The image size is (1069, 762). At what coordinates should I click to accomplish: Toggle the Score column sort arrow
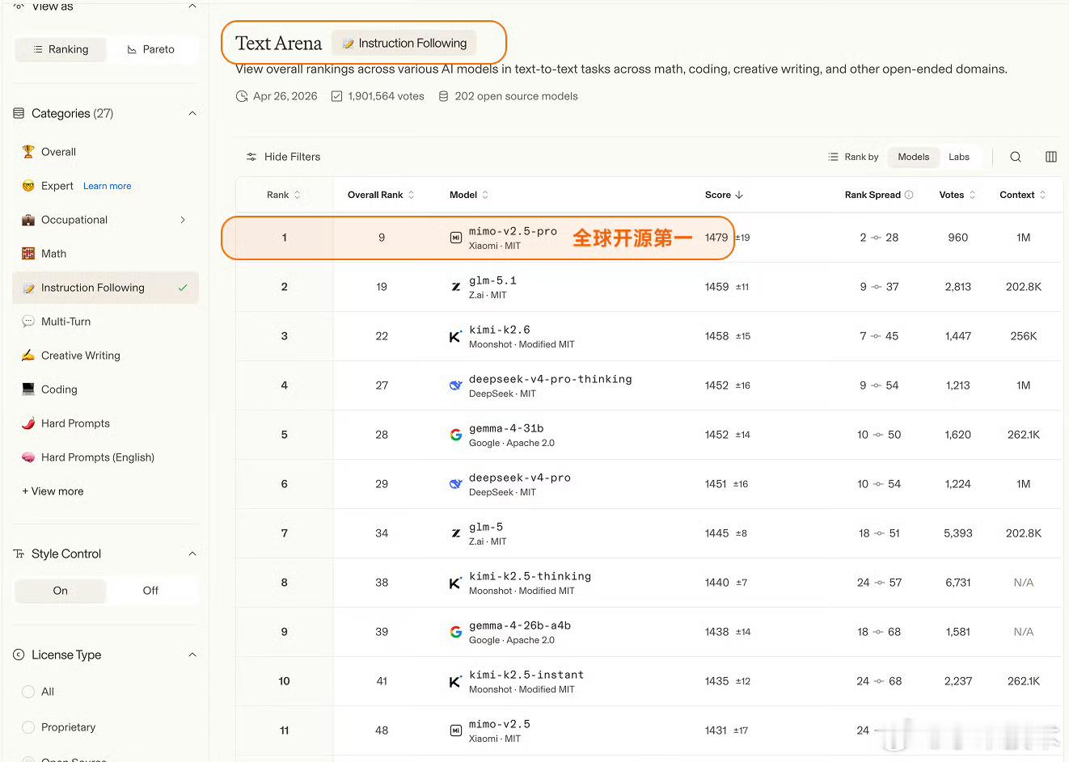(x=739, y=195)
